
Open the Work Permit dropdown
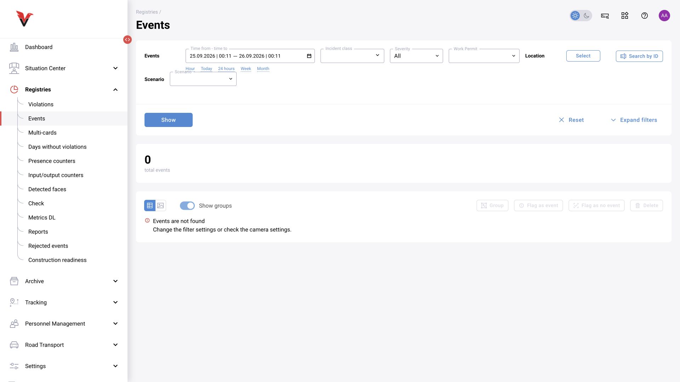pos(484,56)
